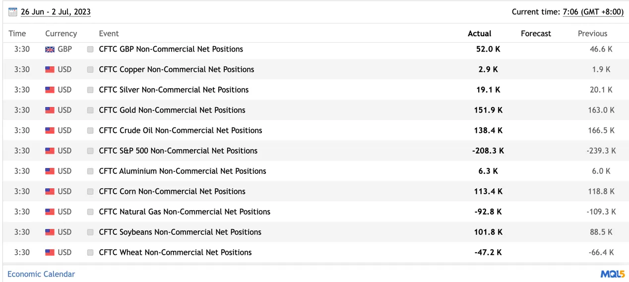This screenshot has height=282, width=629.
Task: Click the MQL5 logo
Action: pyautogui.click(x=613, y=274)
